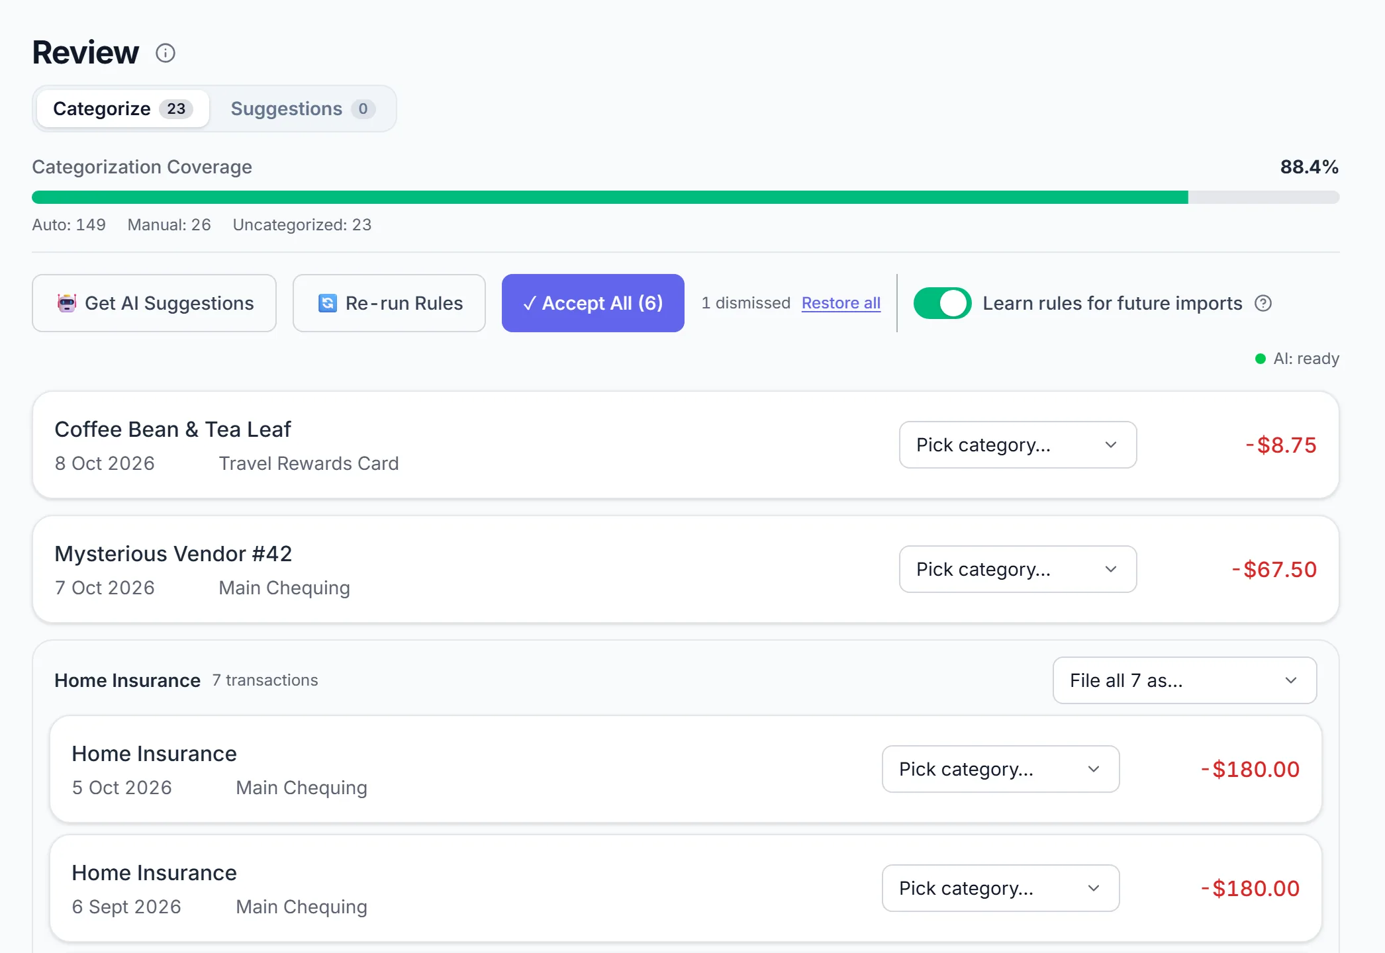
Task: Click the robot icon on Get AI Suggestions
Action: pos(67,303)
